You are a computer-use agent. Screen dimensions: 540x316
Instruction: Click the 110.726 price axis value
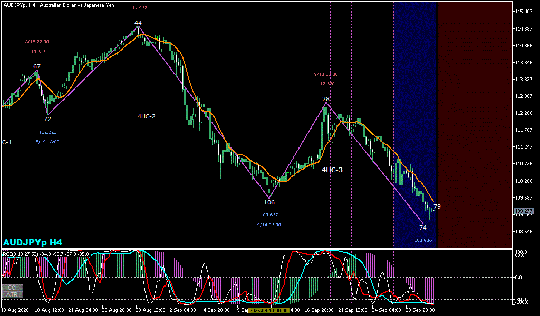524,164
